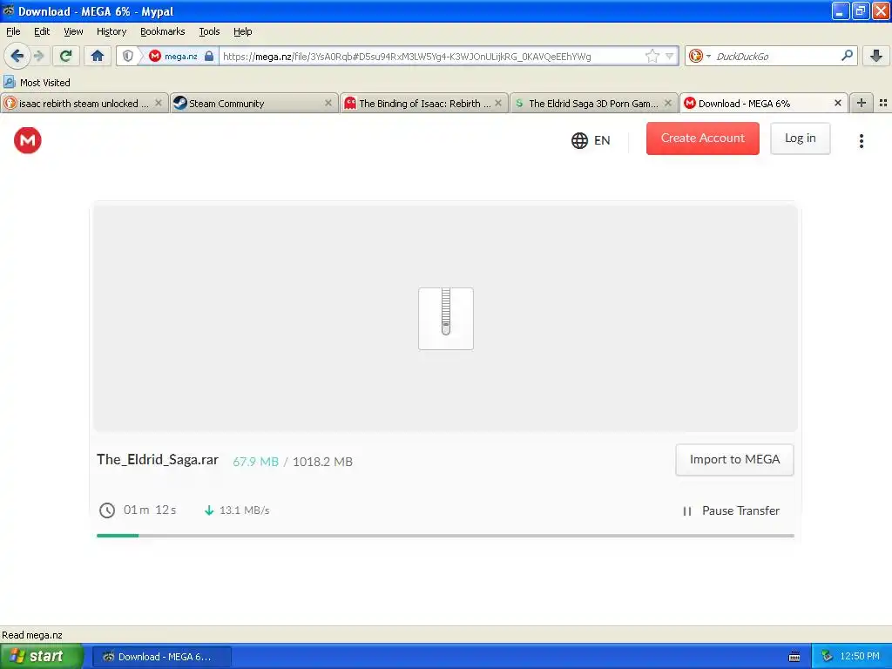Close The Binding of Isaac: Rebirth tab
Screen dimensions: 892x669
(x=498, y=103)
